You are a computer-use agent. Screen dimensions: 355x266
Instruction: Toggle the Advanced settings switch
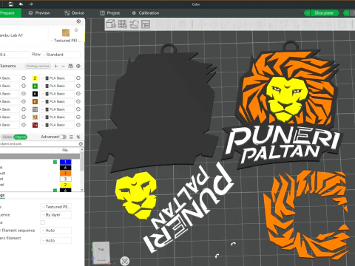click(63, 137)
